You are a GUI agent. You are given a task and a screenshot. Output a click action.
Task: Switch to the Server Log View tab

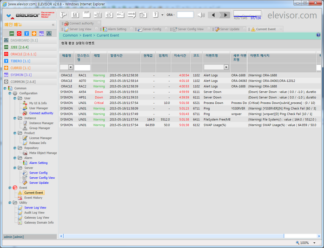tap(80, 29)
